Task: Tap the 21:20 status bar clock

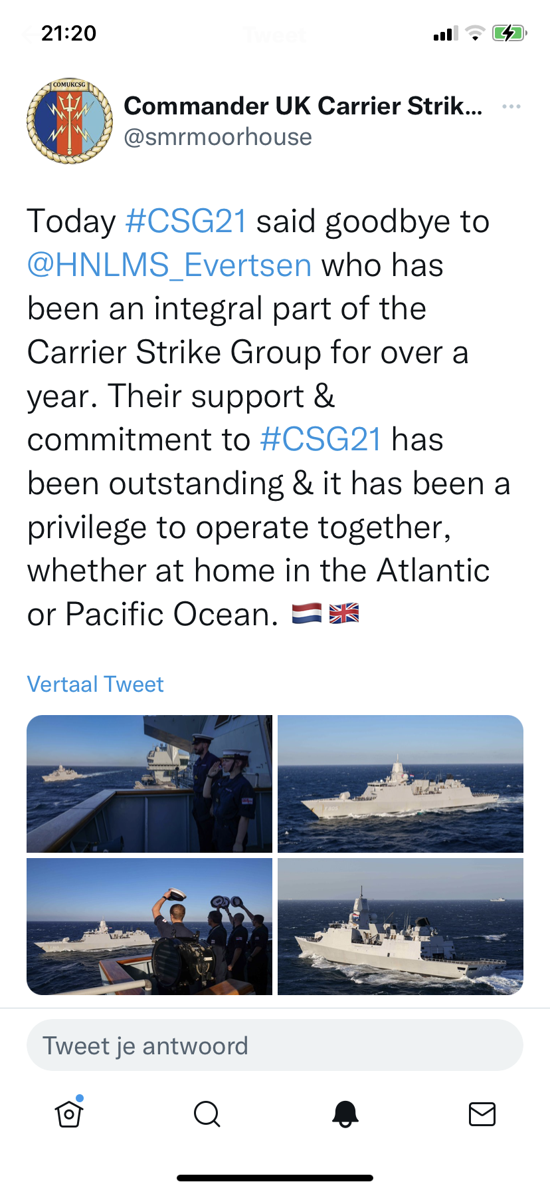Action: (69, 33)
